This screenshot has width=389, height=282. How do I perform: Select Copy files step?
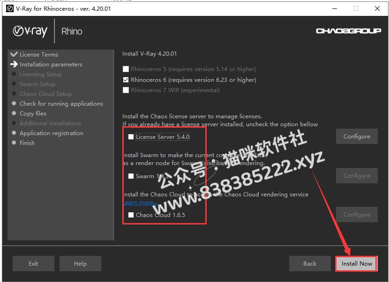pos(33,113)
